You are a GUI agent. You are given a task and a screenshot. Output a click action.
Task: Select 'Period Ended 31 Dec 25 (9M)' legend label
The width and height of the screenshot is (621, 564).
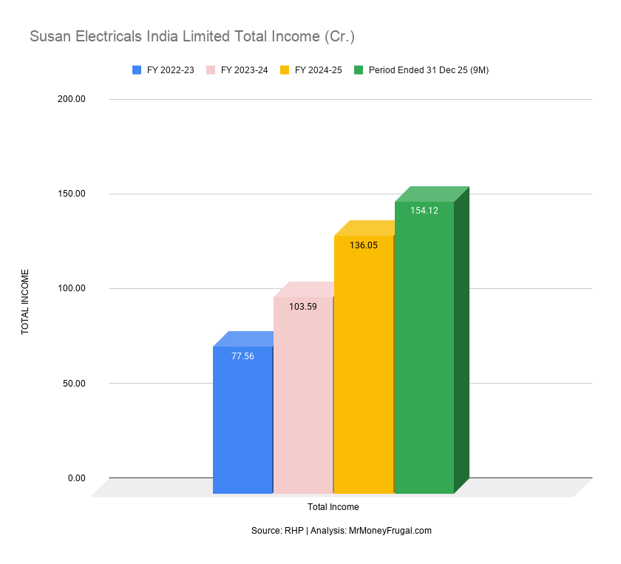429,70
